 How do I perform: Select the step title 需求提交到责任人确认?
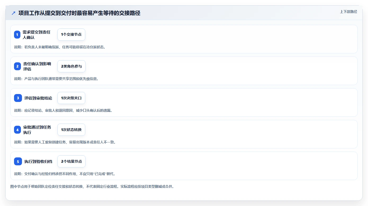pos(37,35)
